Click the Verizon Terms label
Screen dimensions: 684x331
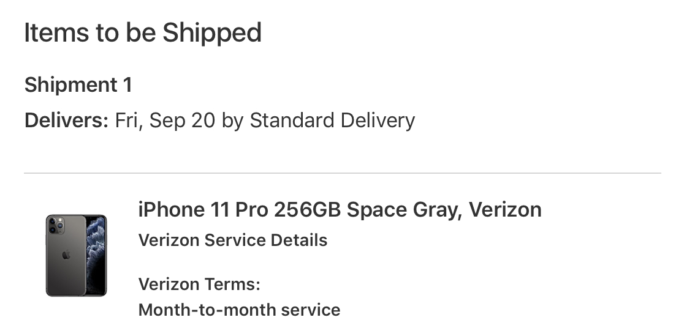pyautogui.click(x=199, y=285)
